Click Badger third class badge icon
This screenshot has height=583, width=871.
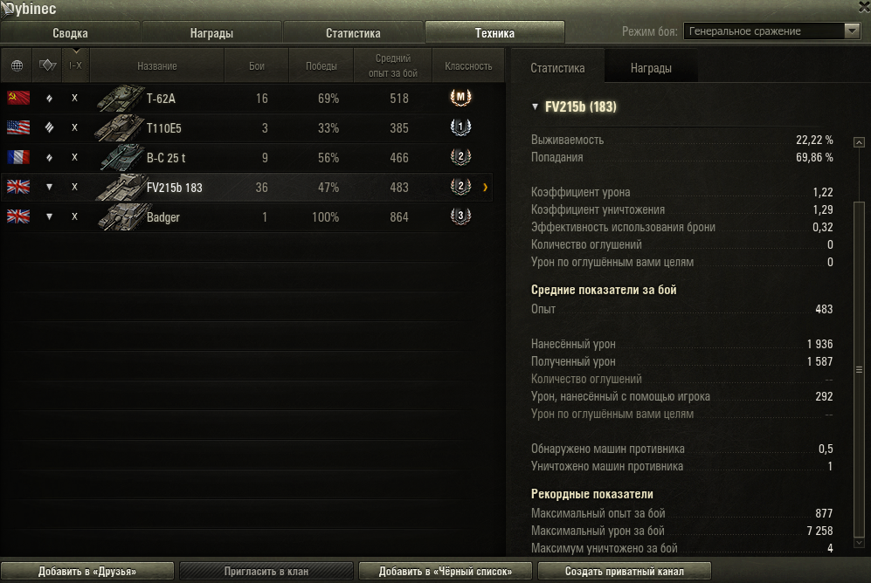pos(460,216)
